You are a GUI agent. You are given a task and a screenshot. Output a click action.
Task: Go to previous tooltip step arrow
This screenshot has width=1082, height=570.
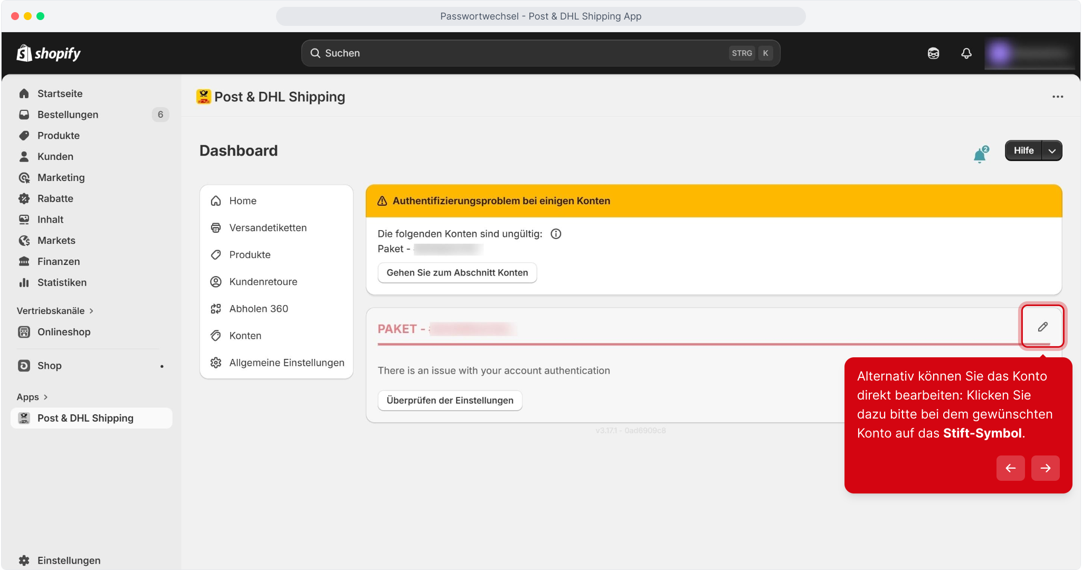pyautogui.click(x=1010, y=468)
